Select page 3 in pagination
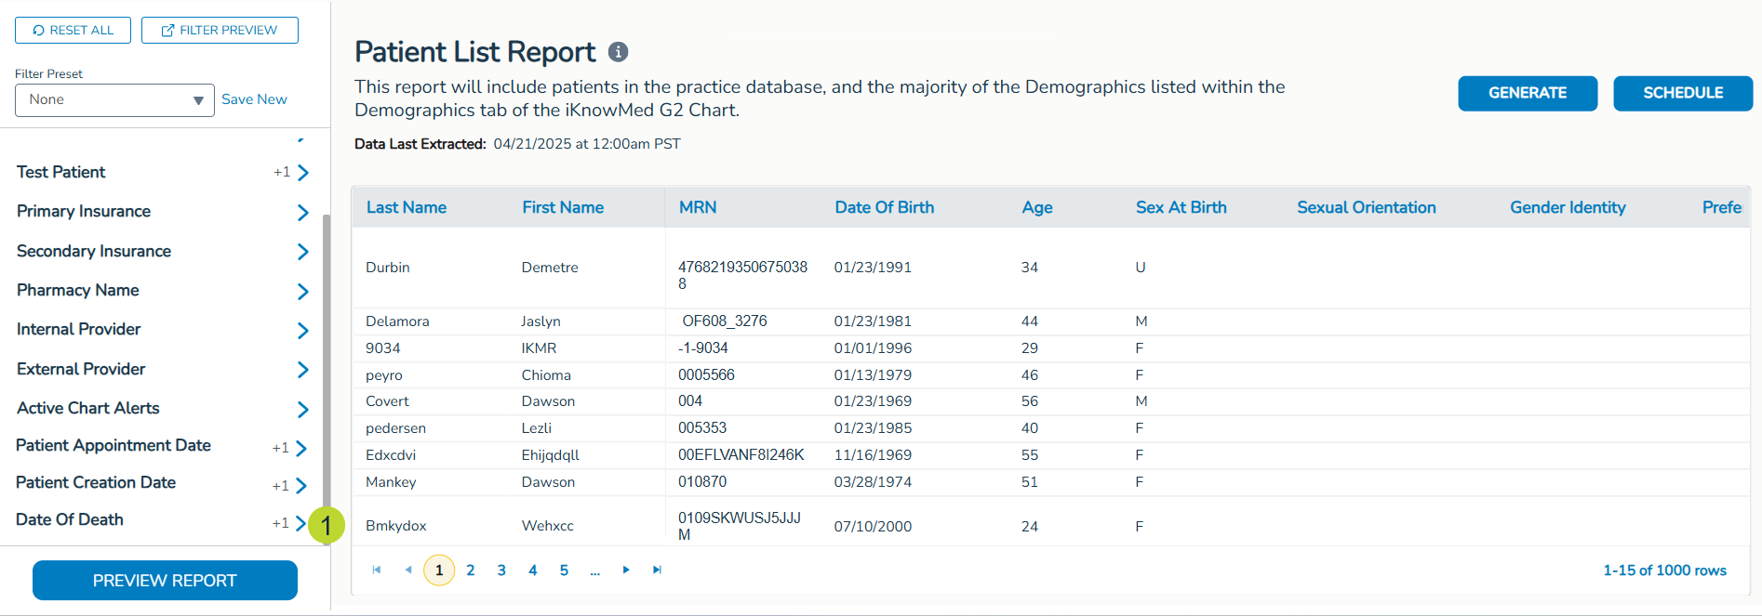This screenshot has height=616, width=1762. (x=501, y=570)
